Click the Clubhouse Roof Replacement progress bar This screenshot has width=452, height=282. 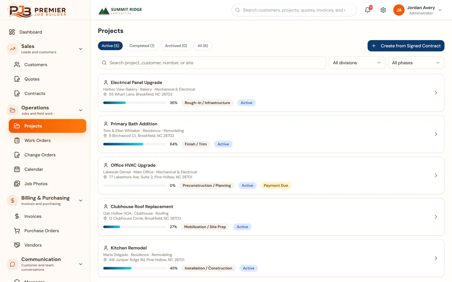(x=134, y=227)
